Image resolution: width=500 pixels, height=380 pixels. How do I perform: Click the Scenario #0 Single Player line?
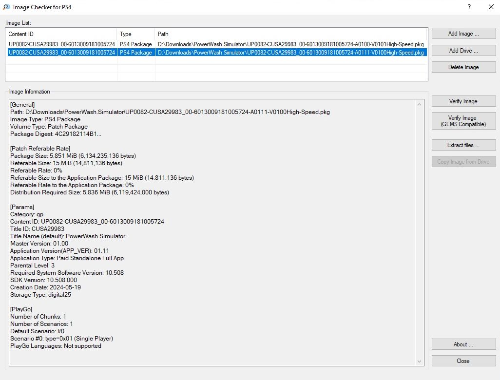[62, 339]
